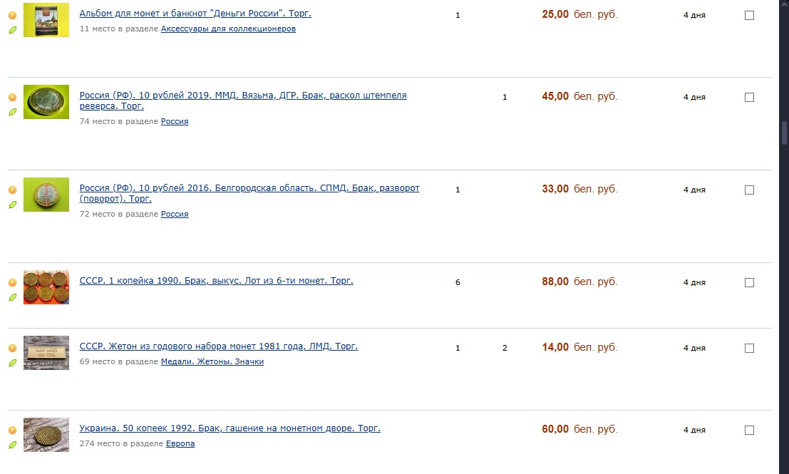
Task: Toggle checkbox for Украина 50 копеек 1992 lot
Action: click(749, 431)
